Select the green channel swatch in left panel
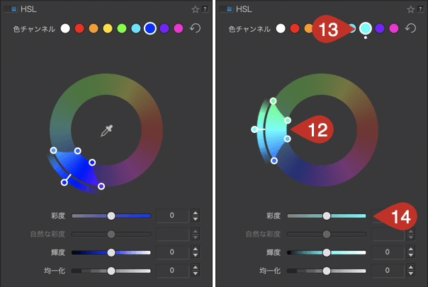 (x=122, y=28)
